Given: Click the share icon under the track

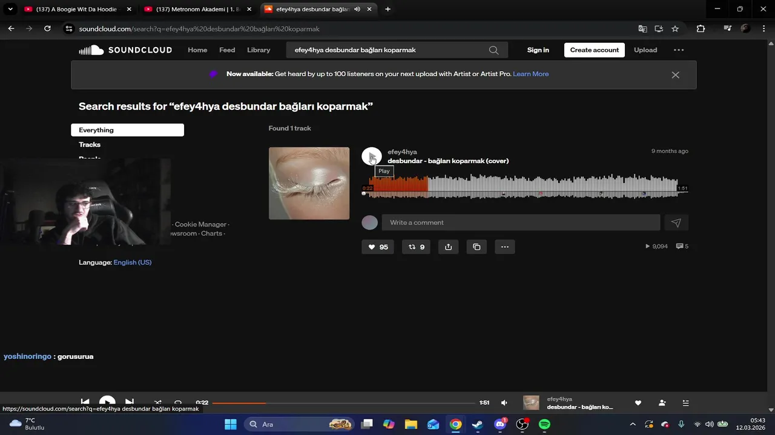Looking at the screenshot, I should click(x=449, y=246).
